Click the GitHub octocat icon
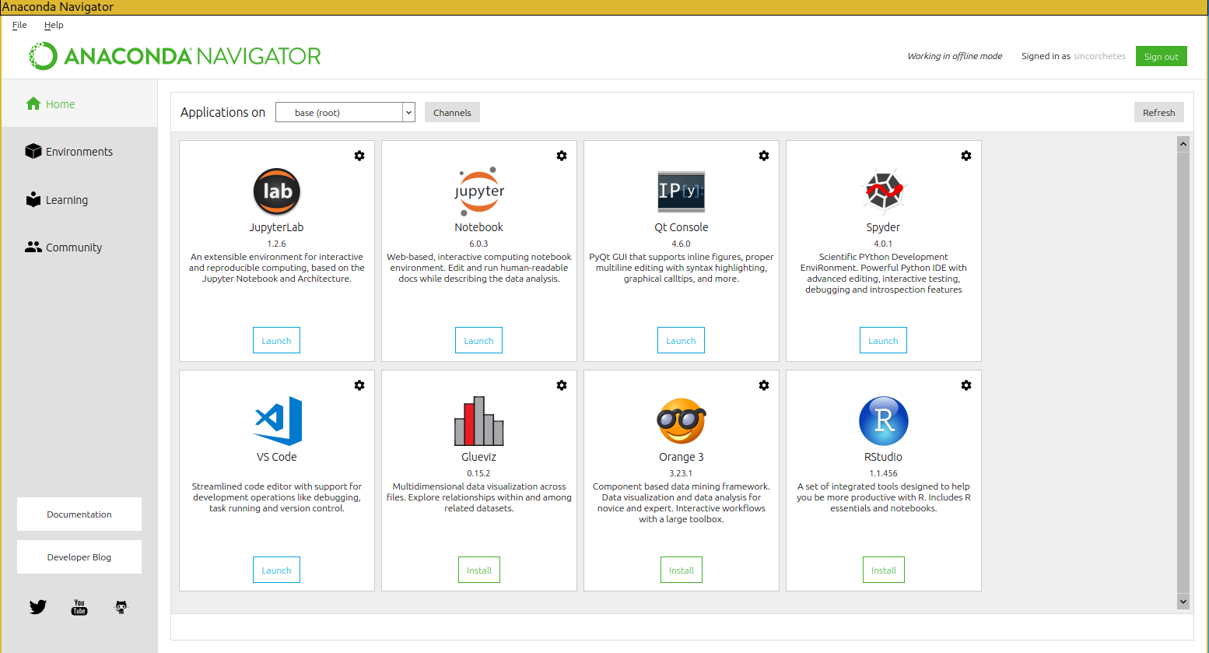This screenshot has width=1209, height=653. [121, 607]
